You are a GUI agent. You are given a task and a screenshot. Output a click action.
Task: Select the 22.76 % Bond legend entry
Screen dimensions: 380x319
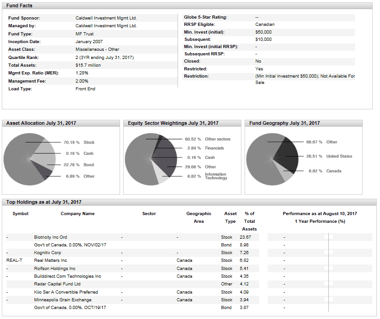point(78,165)
